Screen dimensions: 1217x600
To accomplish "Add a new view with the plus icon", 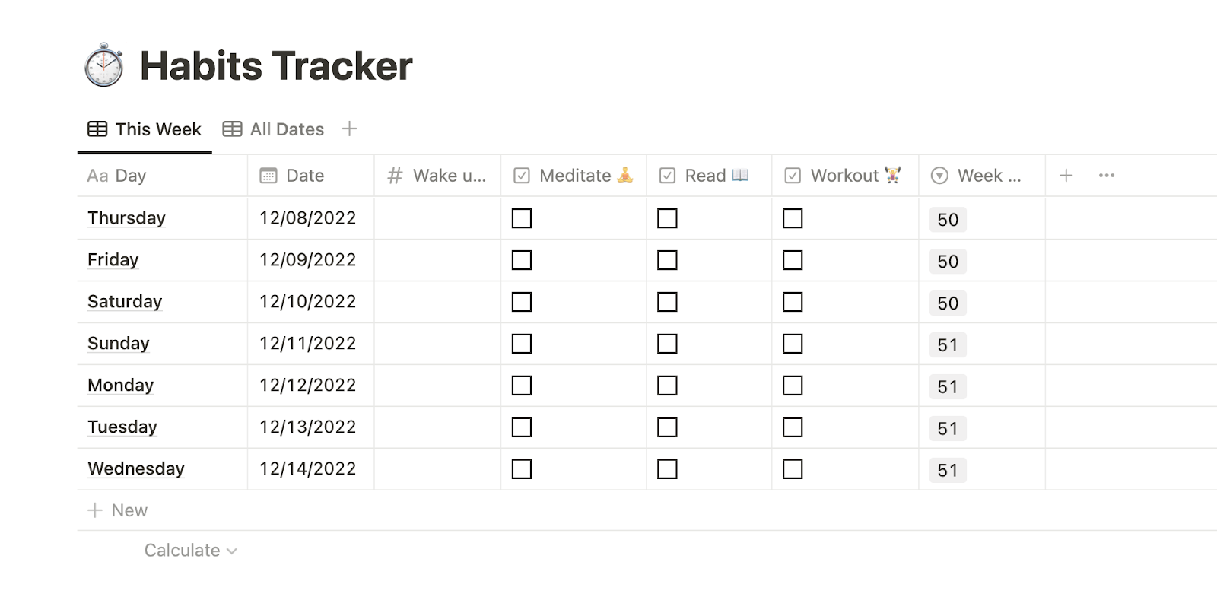I will [x=349, y=129].
